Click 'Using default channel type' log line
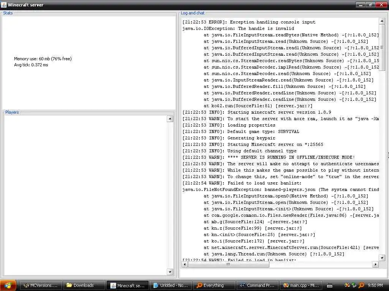This screenshot has width=389, height=291. (x=239, y=151)
